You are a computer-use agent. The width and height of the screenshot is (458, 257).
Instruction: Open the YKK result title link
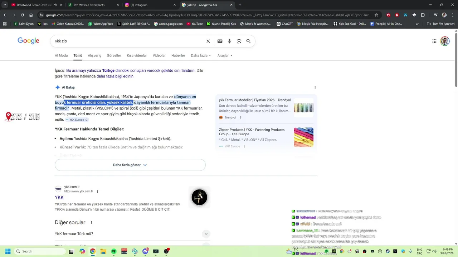point(59,197)
